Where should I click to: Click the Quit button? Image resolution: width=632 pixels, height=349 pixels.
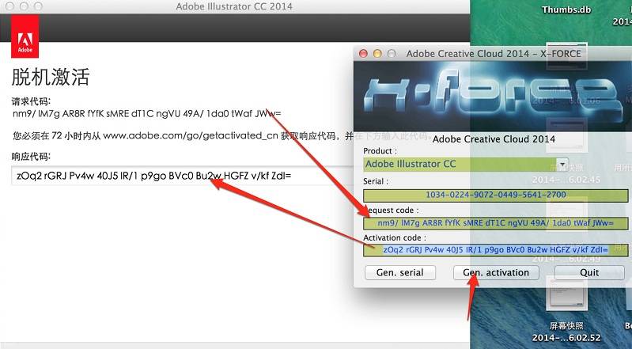tap(588, 272)
